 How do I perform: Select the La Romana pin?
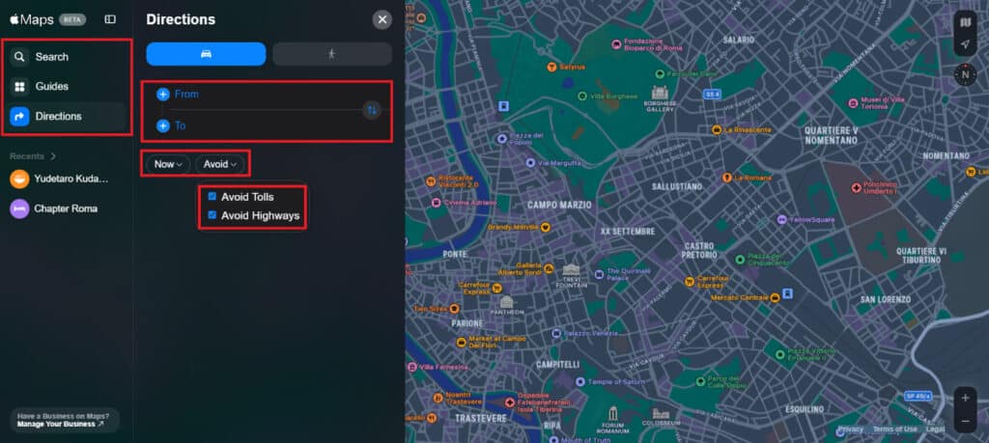coord(727,178)
